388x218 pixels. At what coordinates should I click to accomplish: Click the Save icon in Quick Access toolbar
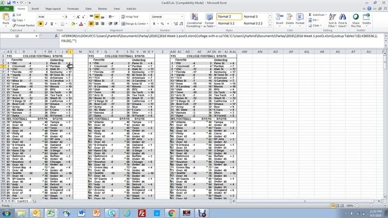pyautogui.click(x=8, y=2)
